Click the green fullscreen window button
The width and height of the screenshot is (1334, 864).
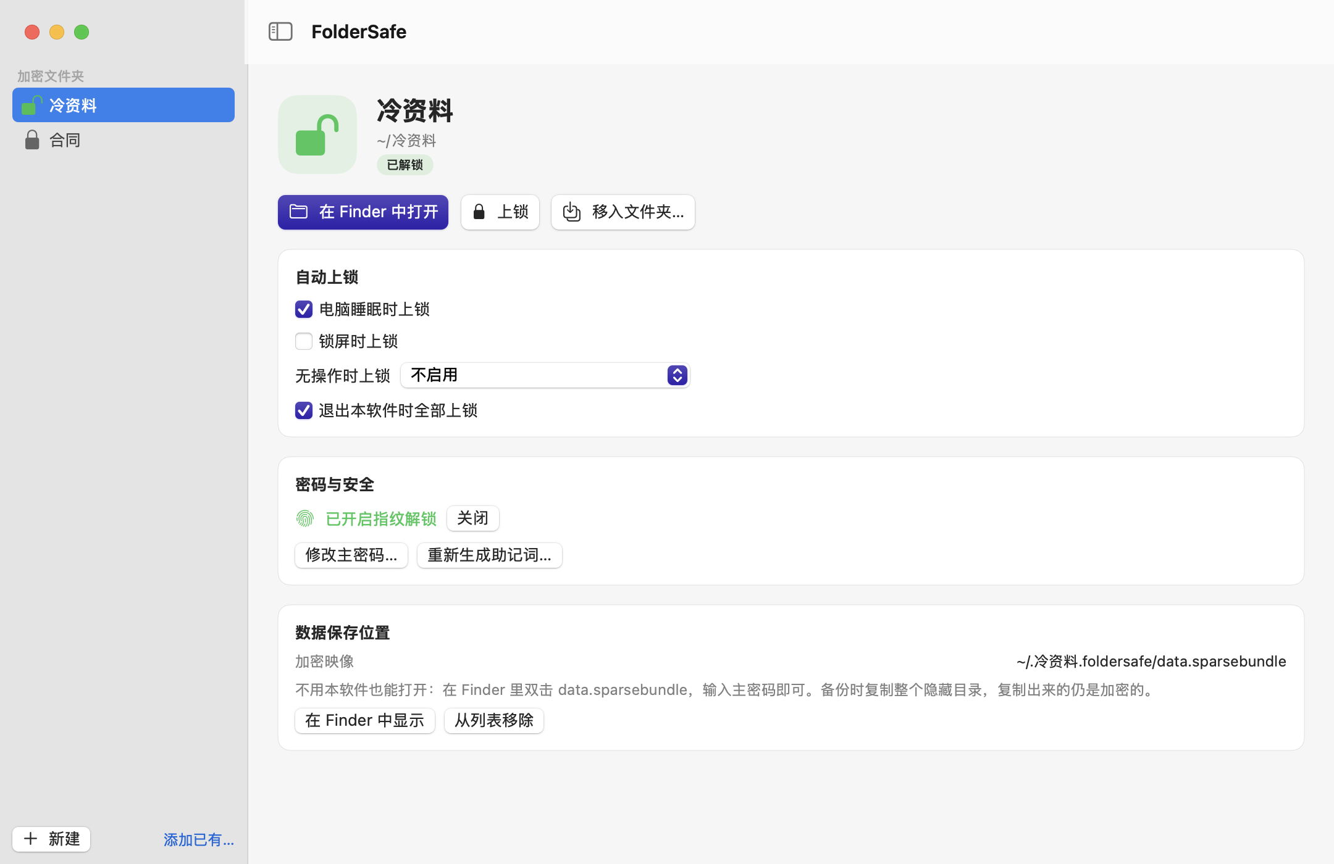(x=82, y=32)
